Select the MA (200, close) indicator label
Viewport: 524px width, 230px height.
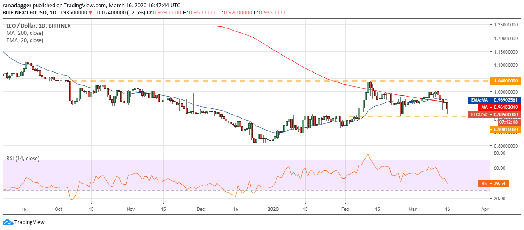pos(24,33)
